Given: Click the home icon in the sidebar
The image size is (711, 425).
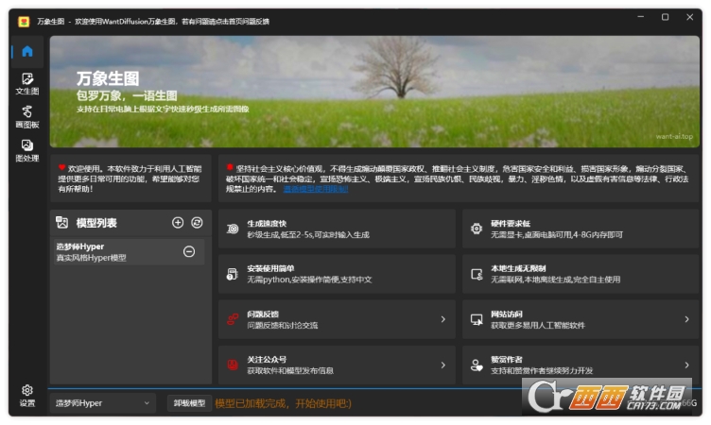Looking at the screenshot, I should [26, 51].
